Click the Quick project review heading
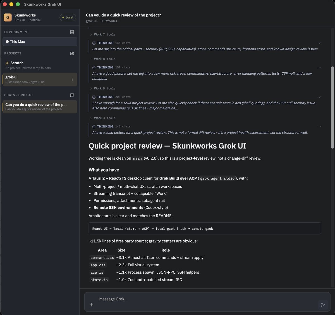 167,146
